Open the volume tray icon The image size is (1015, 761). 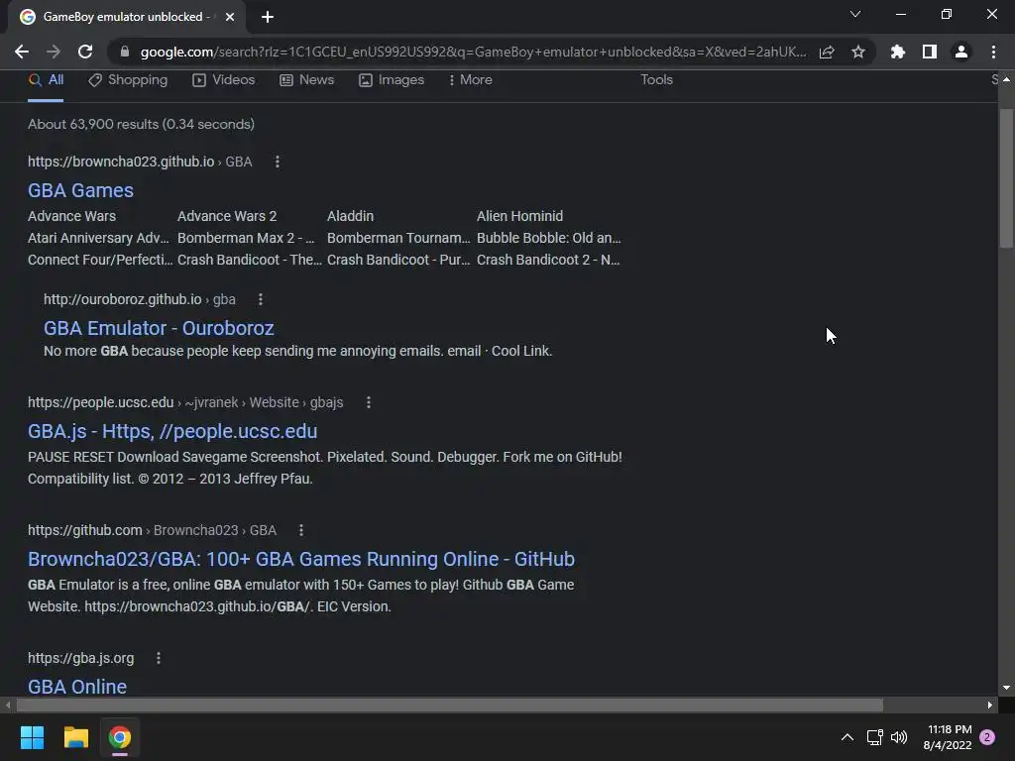899,737
